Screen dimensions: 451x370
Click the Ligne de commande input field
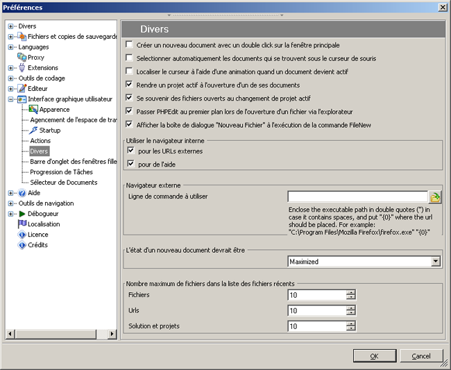pos(357,196)
